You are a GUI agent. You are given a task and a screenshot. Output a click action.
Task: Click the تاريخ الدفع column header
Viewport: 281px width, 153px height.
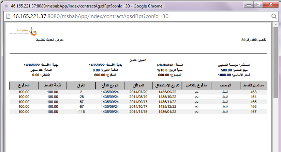[x=110, y=85]
